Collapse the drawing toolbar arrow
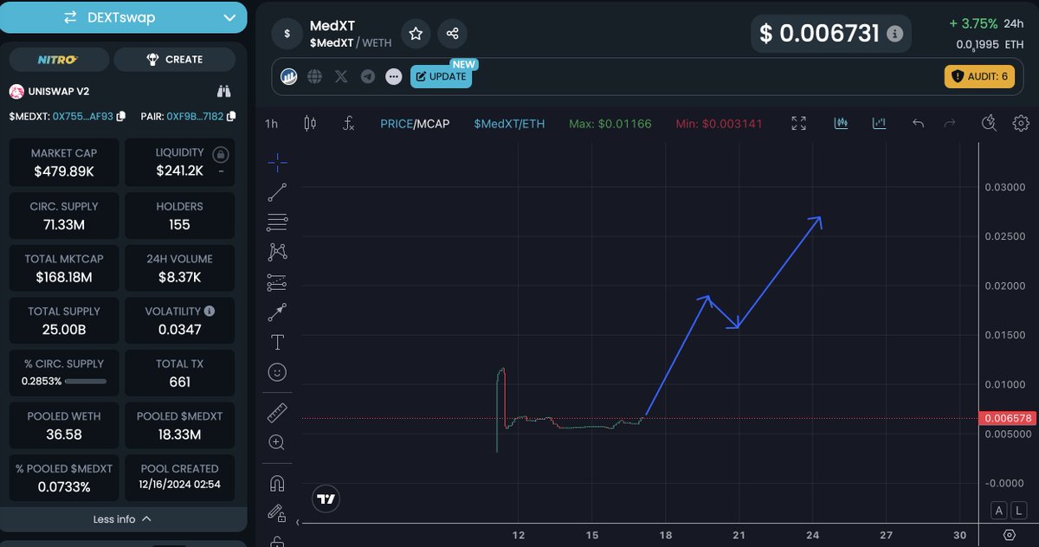1039x547 pixels. (297, 523)
